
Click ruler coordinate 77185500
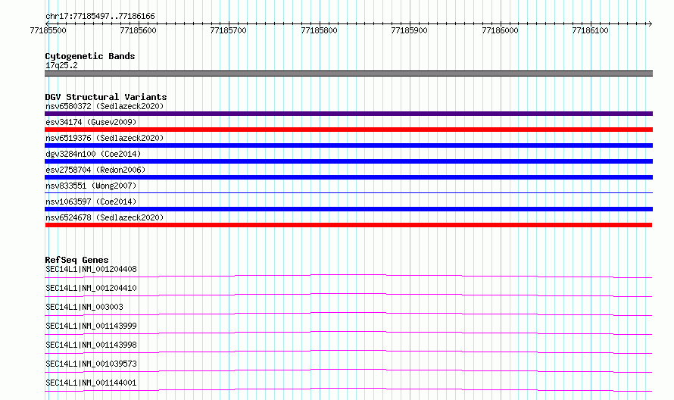click(48, 30)
